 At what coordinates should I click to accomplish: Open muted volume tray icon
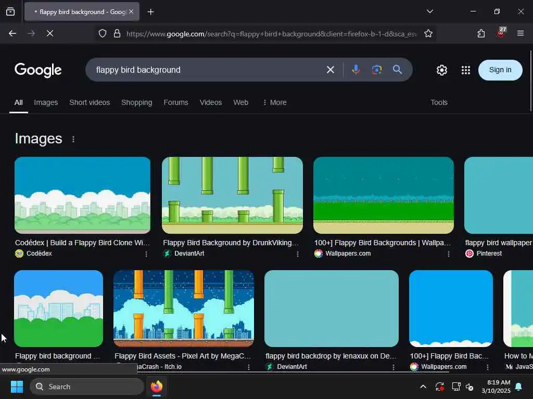469,387
